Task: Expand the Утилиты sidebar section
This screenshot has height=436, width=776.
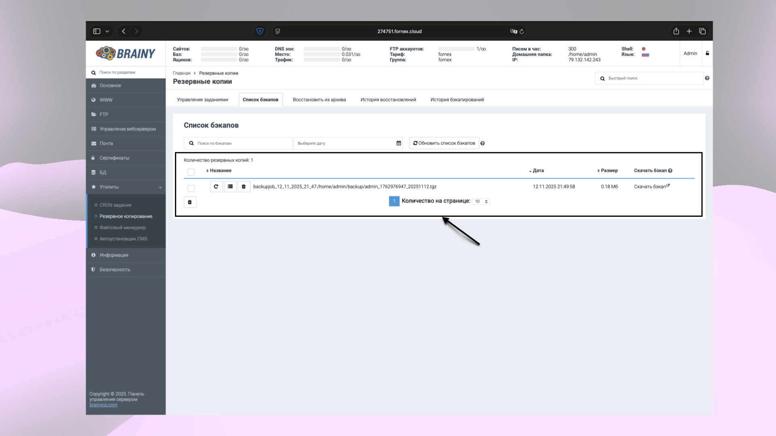Action: (126, 187)
